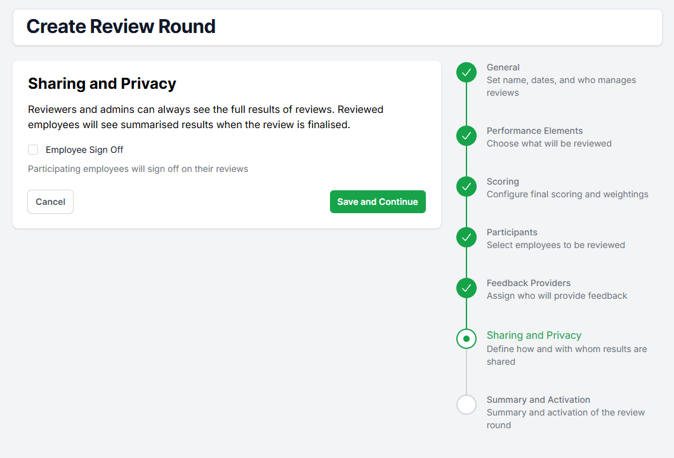Image resolution: width=674 pixels, height=458 pixels.
Task: Click the Employee Sign Off label
Action: [x=84, y=150]
